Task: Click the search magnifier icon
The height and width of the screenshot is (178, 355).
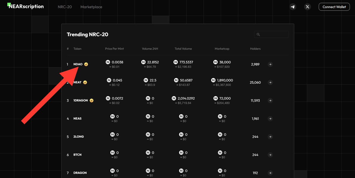Action: tap(258, 35)
